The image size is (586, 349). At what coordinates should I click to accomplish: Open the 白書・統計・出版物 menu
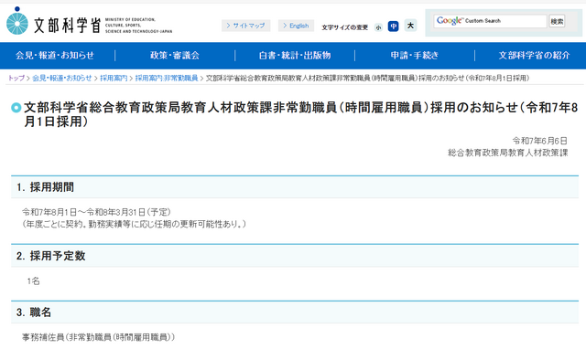(x=295, y=56)
